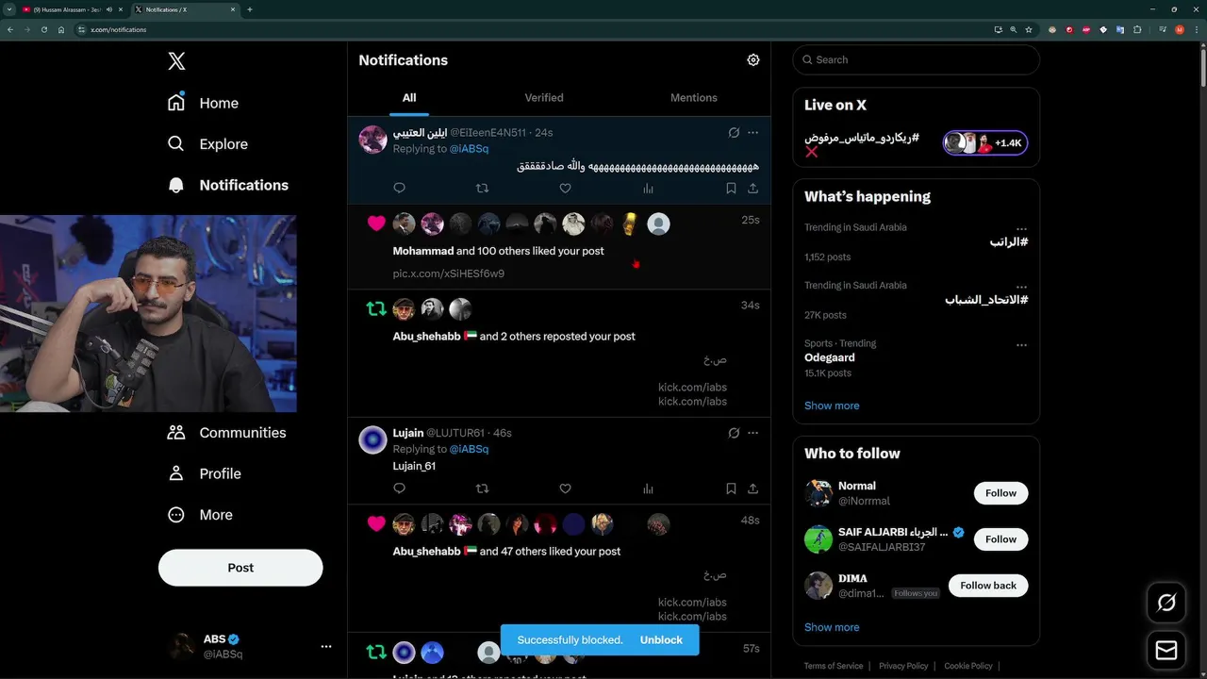Image resolution: width=1207 pixels, height=679 pixels.
Task: Bookmark Lujain's reply
Action: click(731, 489)
